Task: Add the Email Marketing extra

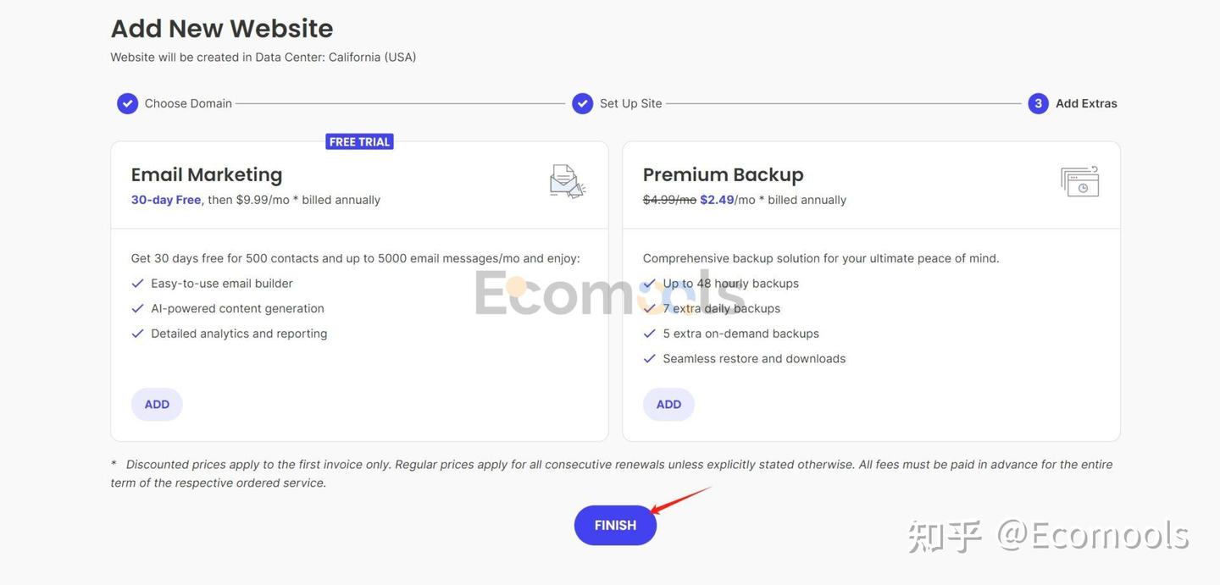Action: tap(157, 405)
